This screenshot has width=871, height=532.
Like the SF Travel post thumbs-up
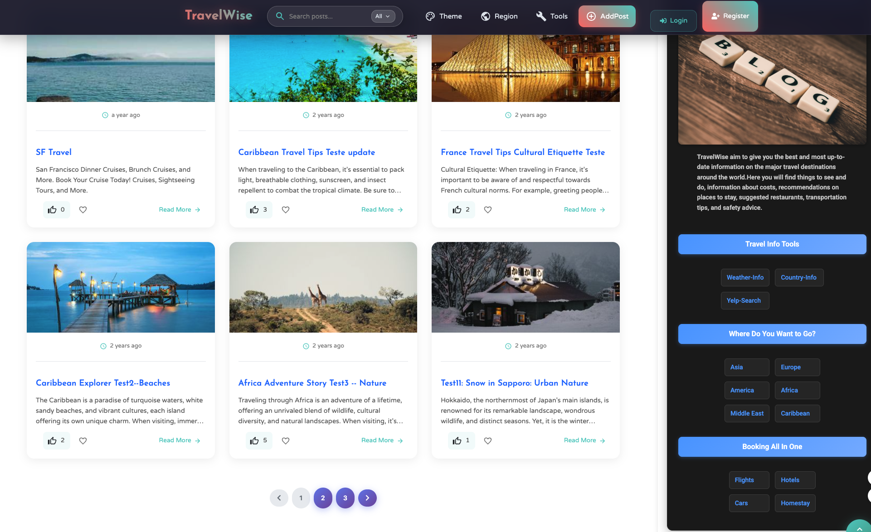pyautogui.click(x=53, y=210)
